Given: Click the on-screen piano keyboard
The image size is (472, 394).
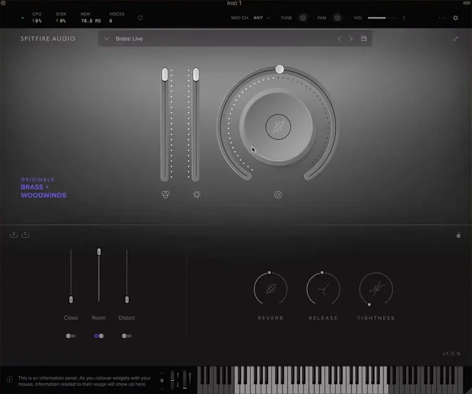Looking at the screenshot, I should point(330,380).
